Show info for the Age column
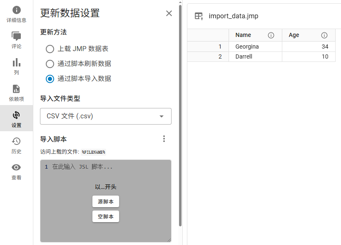This screenshot has height=245, width=341. (324, 35)
